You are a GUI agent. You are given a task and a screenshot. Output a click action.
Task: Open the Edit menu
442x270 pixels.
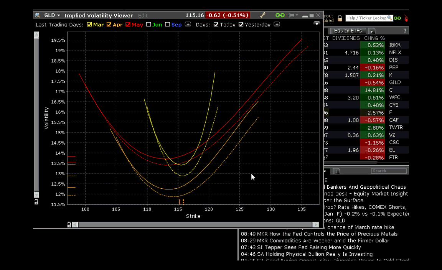pos(143,15)
